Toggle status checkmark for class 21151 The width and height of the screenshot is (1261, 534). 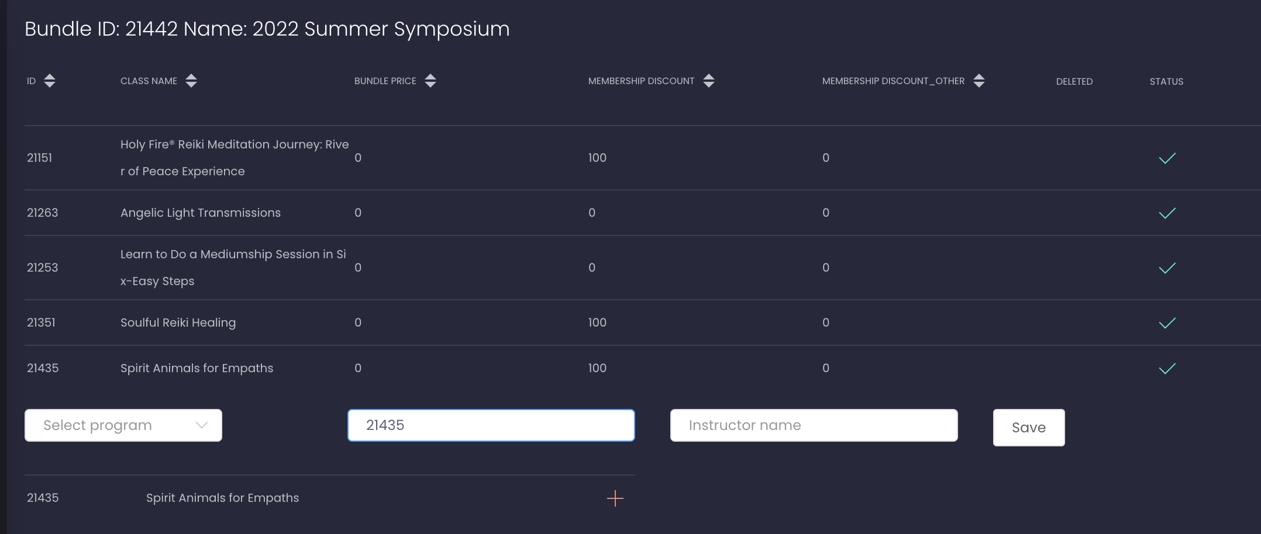[x=1167, y=158]
